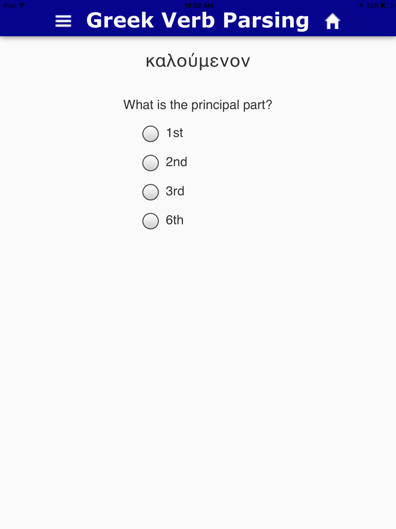The width and height of the screenshot is (396, 529).
Task: Click the iPad label in status bar
Action: tap(9, 5)
